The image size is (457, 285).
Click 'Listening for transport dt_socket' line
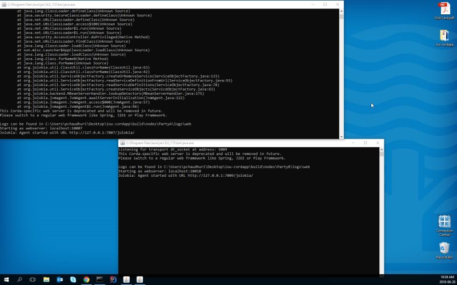coord(173,149)
